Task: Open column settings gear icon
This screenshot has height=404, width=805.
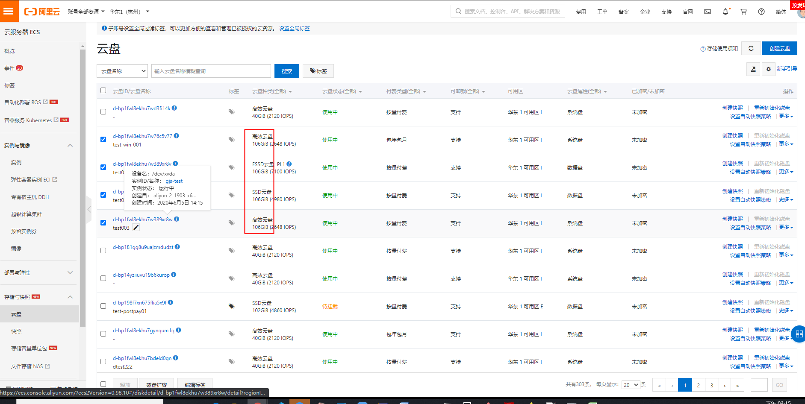Action: [769, 69]
